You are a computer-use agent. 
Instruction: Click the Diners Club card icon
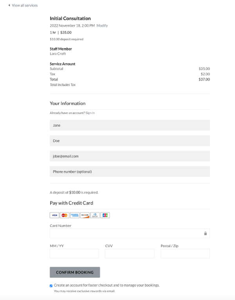click(x=95, y=215)
